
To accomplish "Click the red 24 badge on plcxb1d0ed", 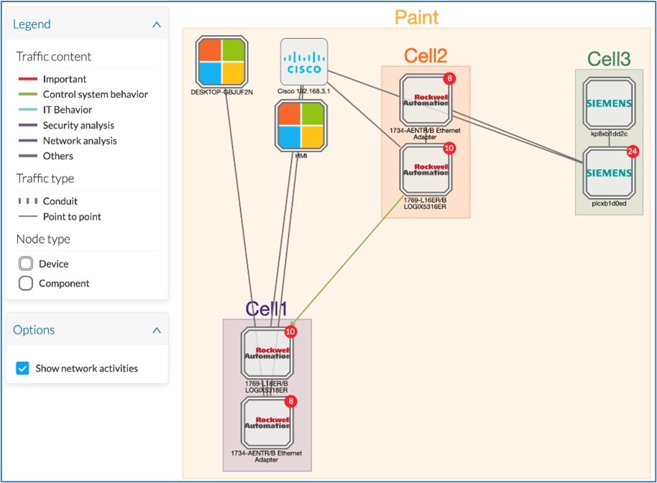I will point(633,151).
